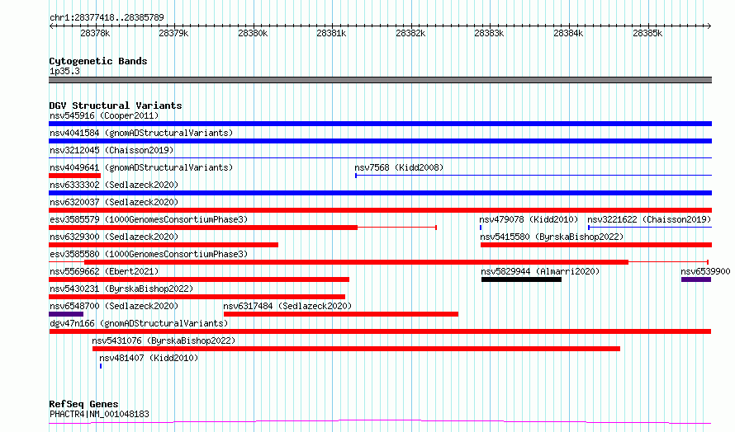
Task: Click the esv3585579 (1000GenomesConsortiumPhase3) label
Action: click(x=149, y=219)
